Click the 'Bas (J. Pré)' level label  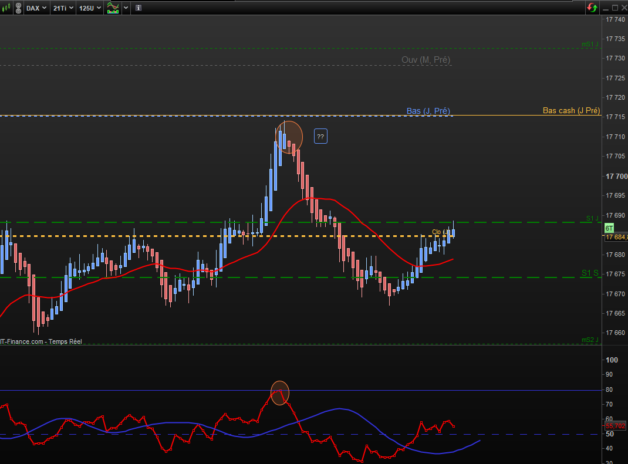point(428,111)
